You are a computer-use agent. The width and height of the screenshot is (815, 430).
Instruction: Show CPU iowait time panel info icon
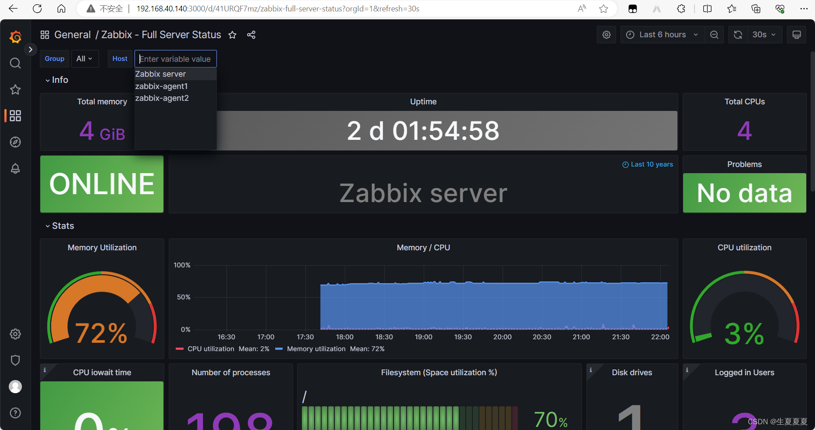tap(44, 370)
